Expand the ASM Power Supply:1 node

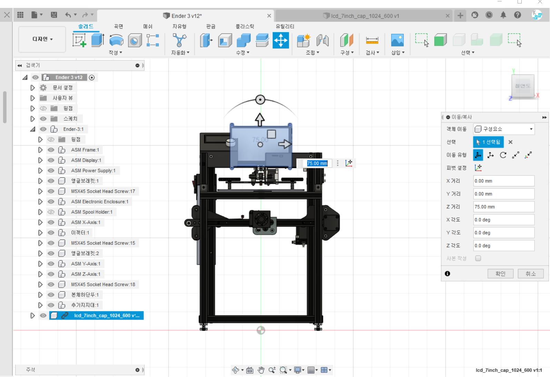pos(40,171)
